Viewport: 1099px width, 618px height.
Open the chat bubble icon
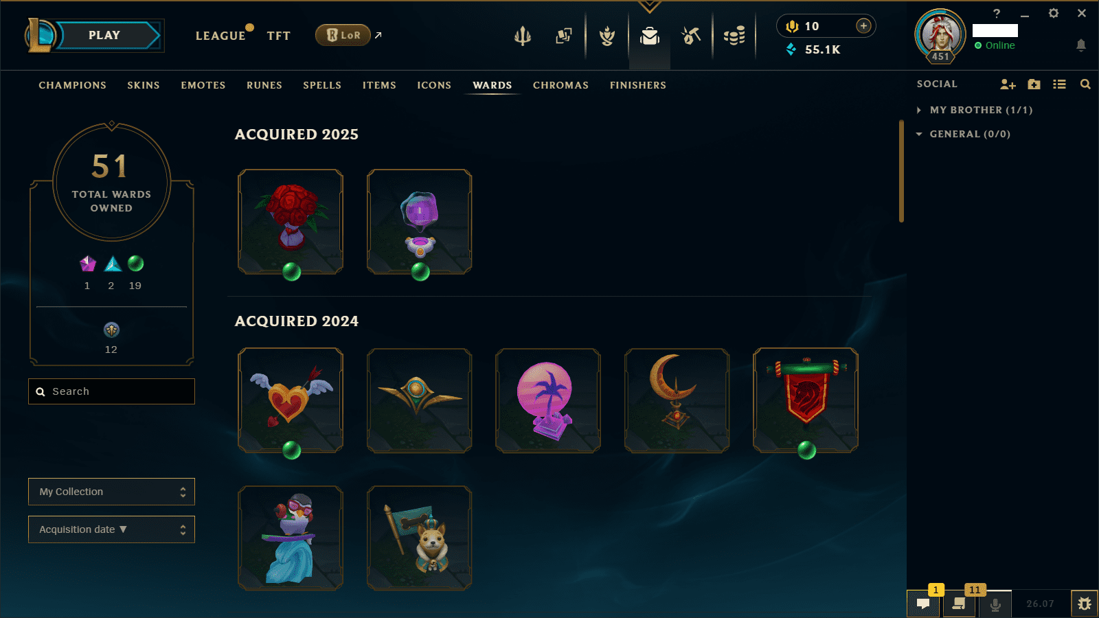coord(923,604)
